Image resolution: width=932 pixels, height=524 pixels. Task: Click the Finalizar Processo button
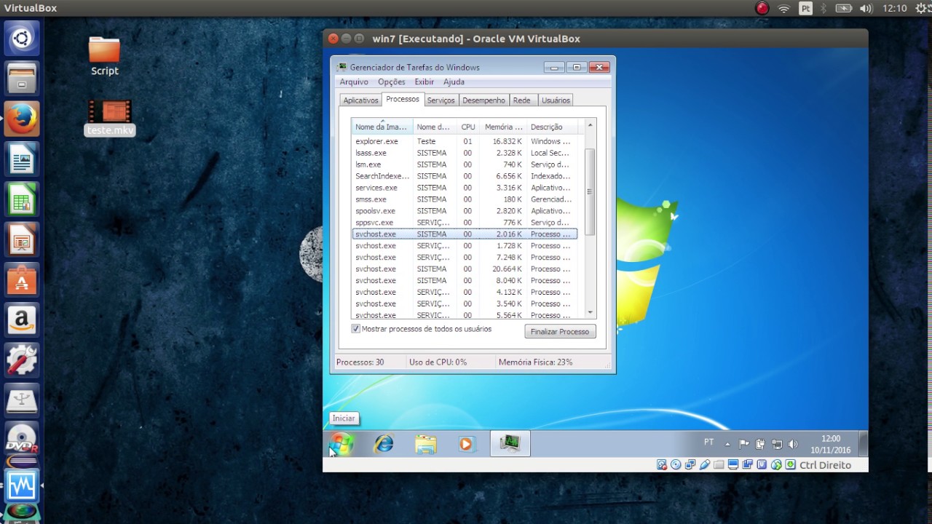click(560, 331)
